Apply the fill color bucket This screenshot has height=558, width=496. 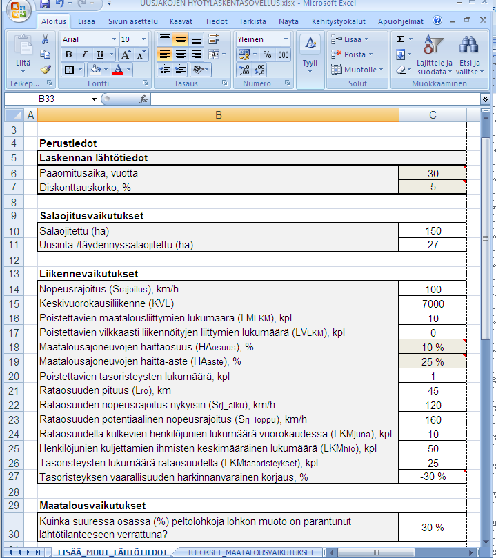coord(95,70)
